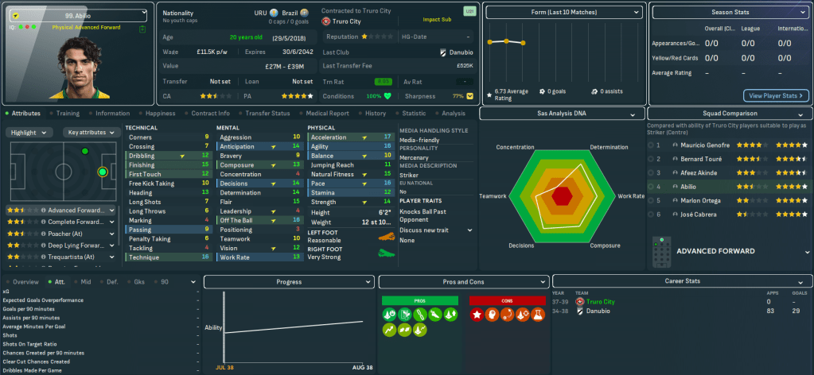Image resolution: width=814 pixels, height=375 pixels.
Task: Click the green heart Conditions icon
Action: pos(388,96)
